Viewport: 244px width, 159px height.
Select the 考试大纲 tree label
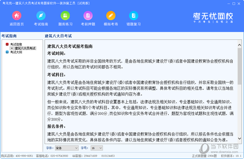(16, 52)
